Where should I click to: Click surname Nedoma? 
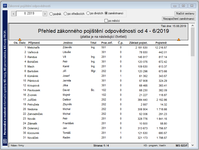[32, 109]
